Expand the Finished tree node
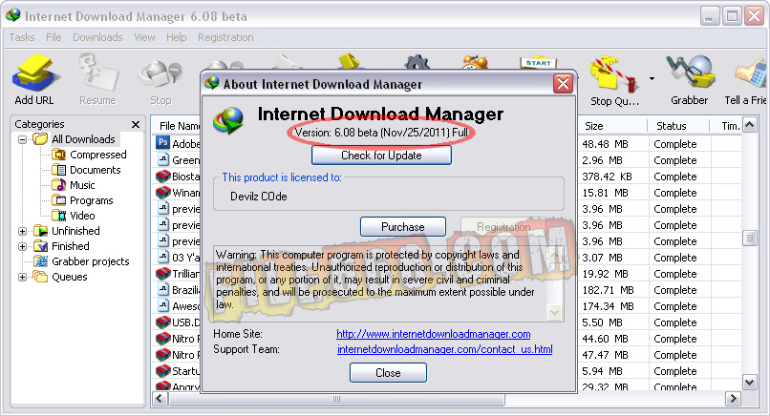 [22, 246]
